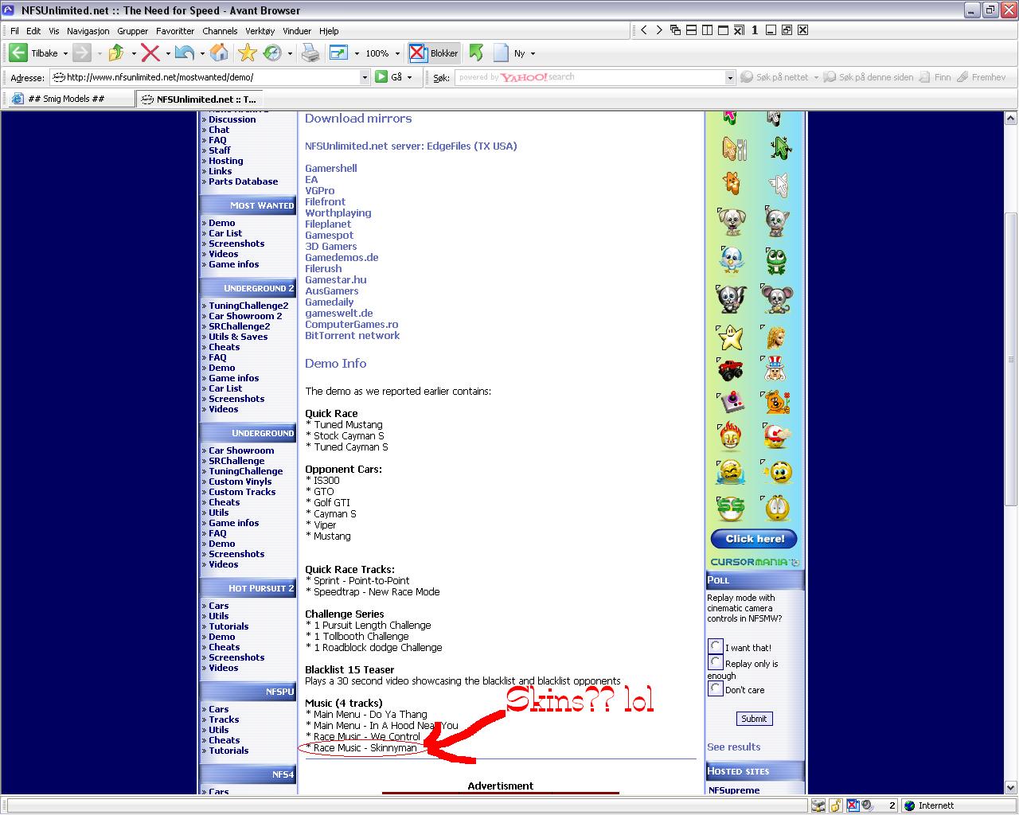
Task: Click the scrollbar down arrow
Action: (1011, 786)
